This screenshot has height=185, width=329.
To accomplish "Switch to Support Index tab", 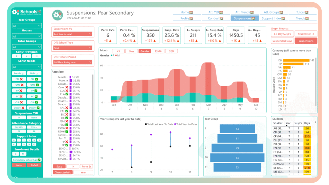I will click(273, 18).
